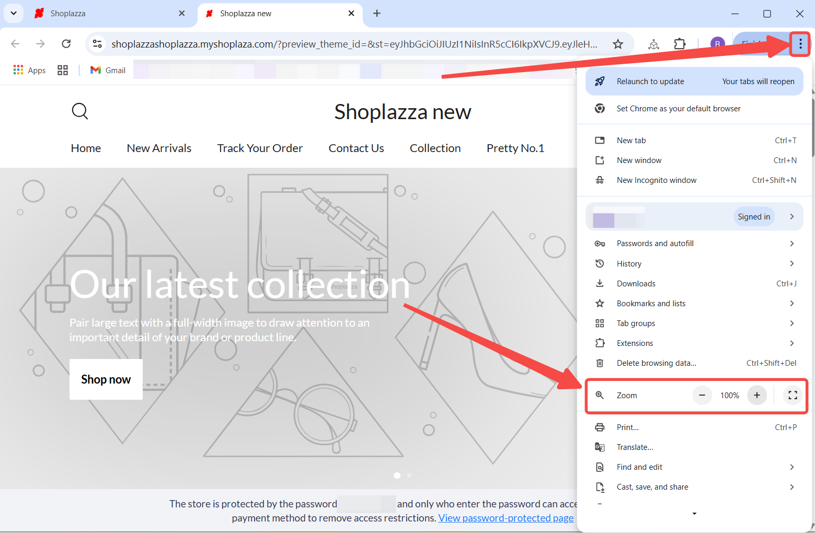Close the Shoplazza new tab

point(351,13)
